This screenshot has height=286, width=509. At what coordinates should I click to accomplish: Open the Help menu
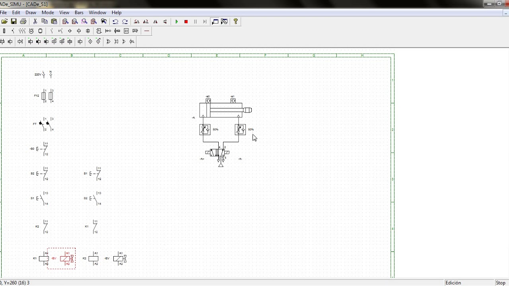117,12
